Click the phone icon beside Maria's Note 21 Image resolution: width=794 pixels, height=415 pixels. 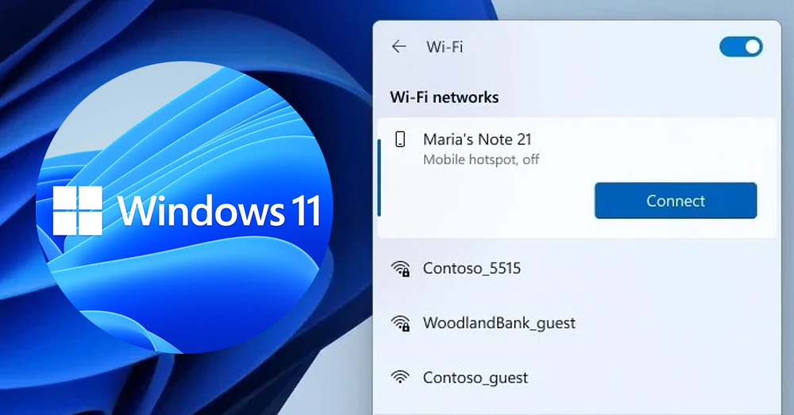[400, 139]
